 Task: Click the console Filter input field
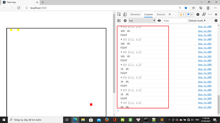coord(175,21)
